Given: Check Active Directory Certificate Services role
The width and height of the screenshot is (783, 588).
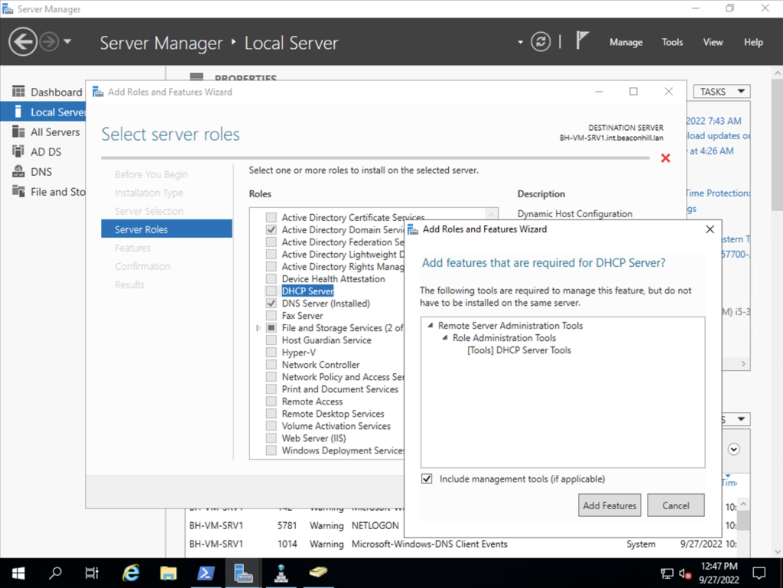Looking at the screenshot, I should (x=271, y=217).
